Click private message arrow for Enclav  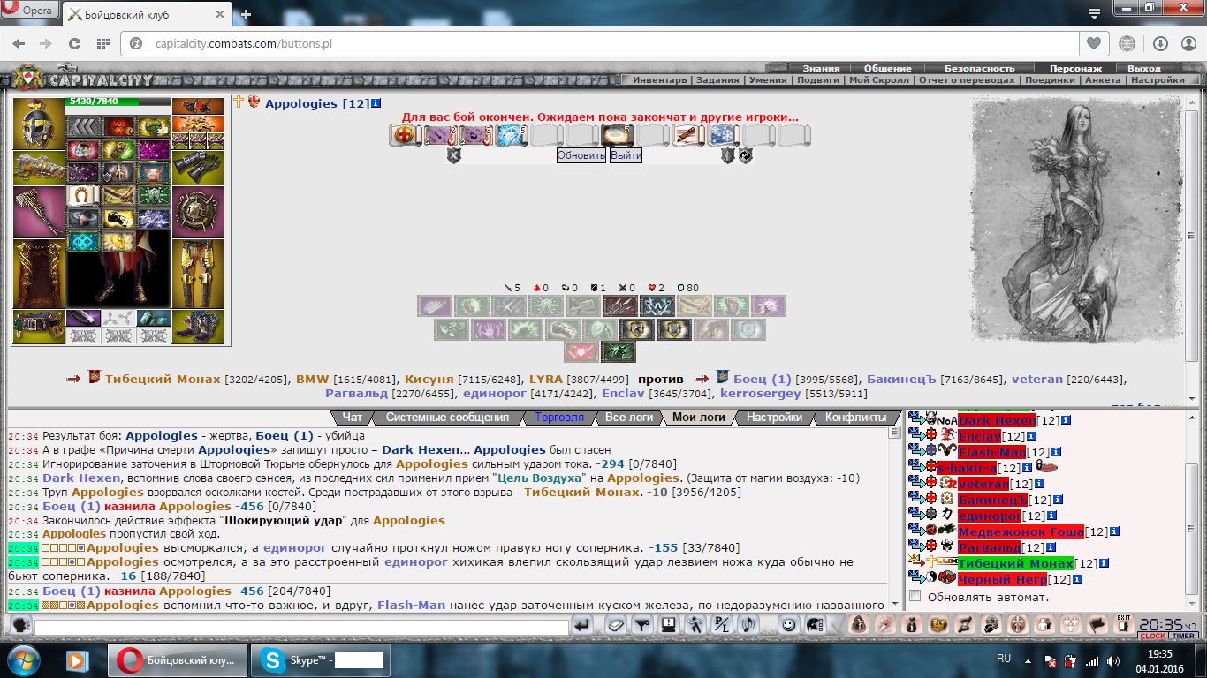pos(915,436)
